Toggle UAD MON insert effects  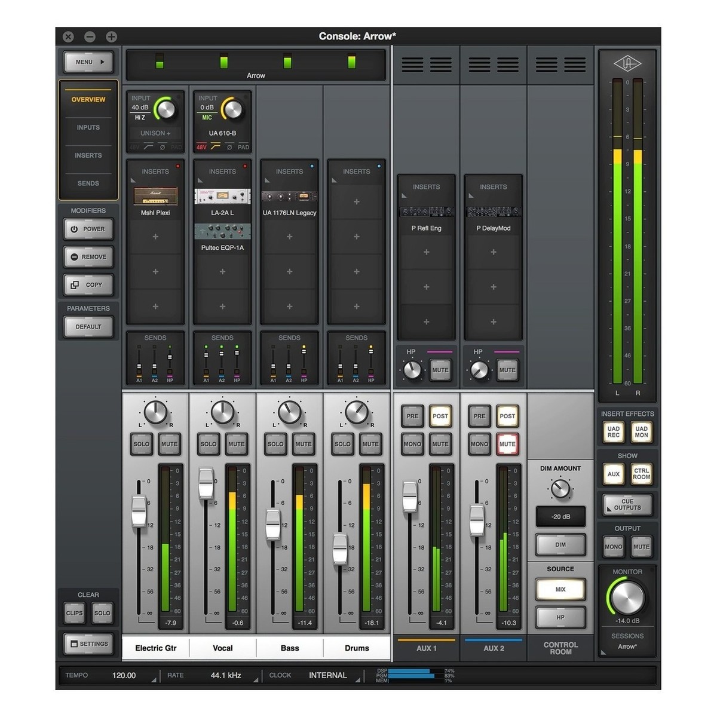(x=641, y=432)
